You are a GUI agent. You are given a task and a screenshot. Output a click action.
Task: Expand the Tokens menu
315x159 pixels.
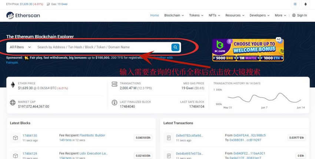click(x=196, y=15)
